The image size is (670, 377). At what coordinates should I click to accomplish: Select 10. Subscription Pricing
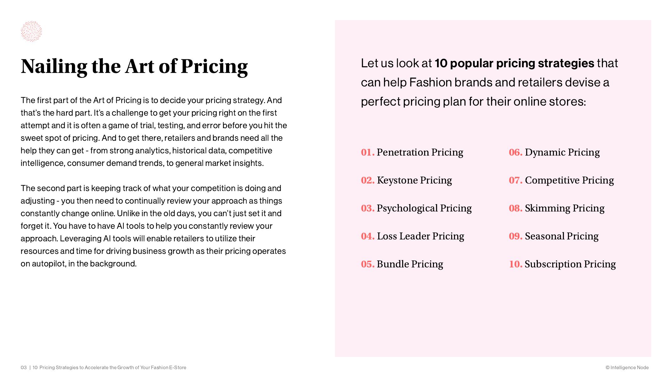[562, 264]
